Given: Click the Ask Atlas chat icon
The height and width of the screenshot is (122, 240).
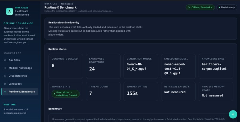Looking at the screenshot, I should 5,60.
